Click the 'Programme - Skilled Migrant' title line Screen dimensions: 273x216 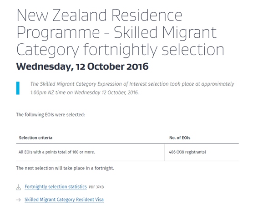tap(116, 33)
